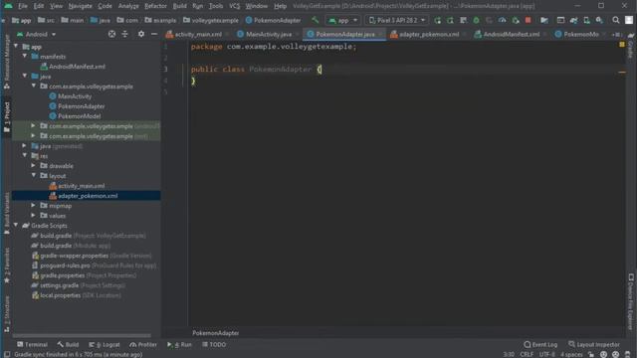Switch to AndroidManifest.xml editor tab
Viewport: 637px width, 358px height.
pyautogui.click(x=511, y=35)
